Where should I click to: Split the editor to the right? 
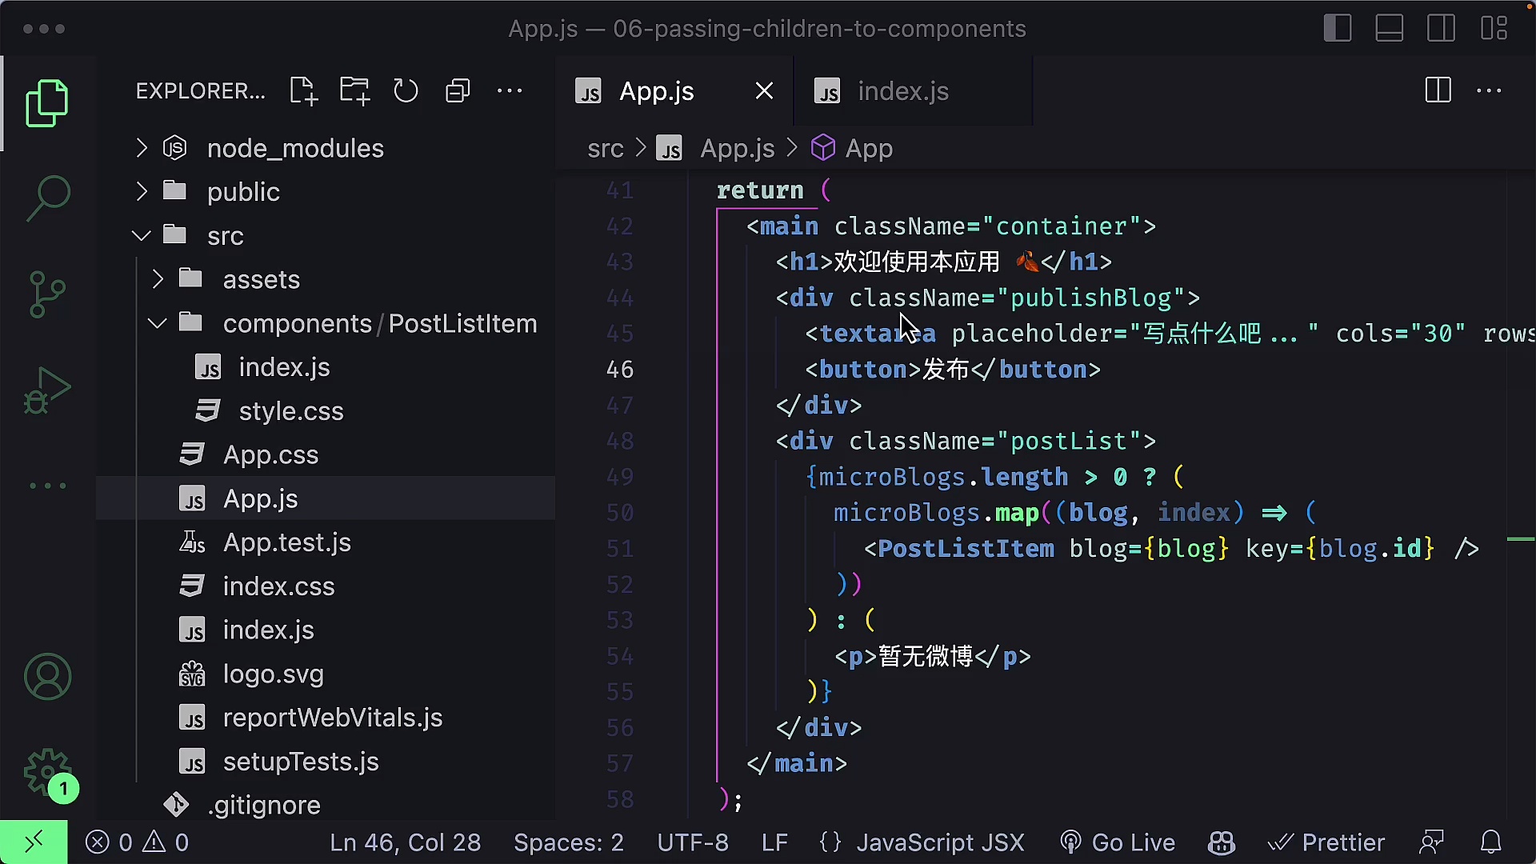click(1438, 90)
